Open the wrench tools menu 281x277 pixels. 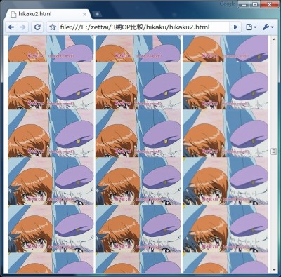pos(268,27)
